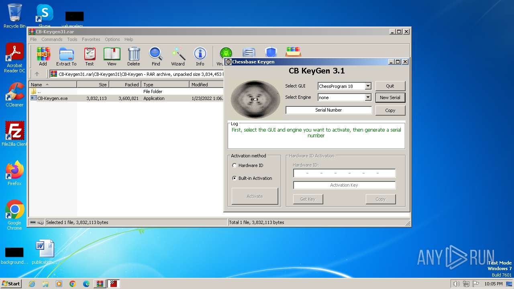Open the Commands menu
The width and height of the screenshot is (514, 289).
(x=52, y=39)
